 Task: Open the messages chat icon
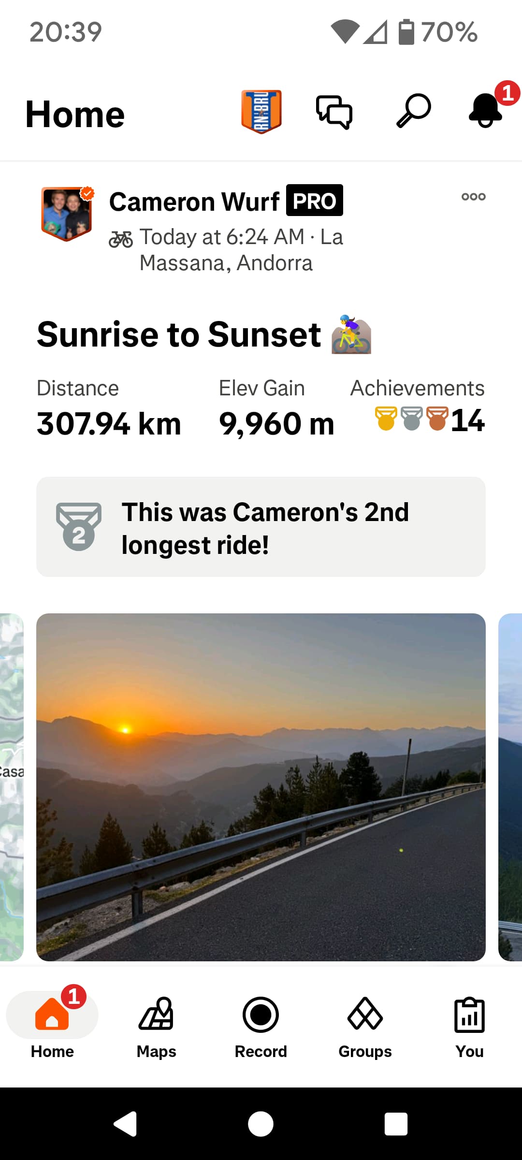[x=334, y=112]
